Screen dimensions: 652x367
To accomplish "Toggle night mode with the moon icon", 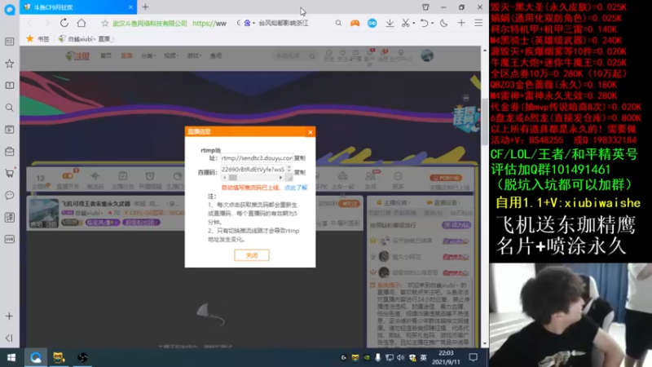I will click(x=444, y=24).
